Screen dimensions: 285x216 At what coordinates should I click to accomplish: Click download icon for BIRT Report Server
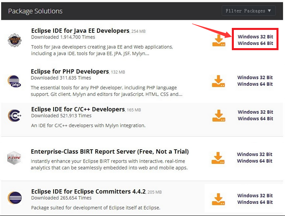[x=218, y=158]
